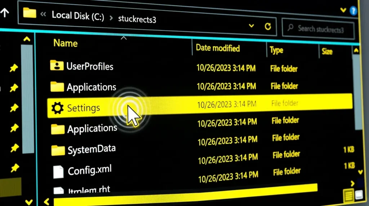Select Applications folder just below Settings
369x206 pixels.
92,129
